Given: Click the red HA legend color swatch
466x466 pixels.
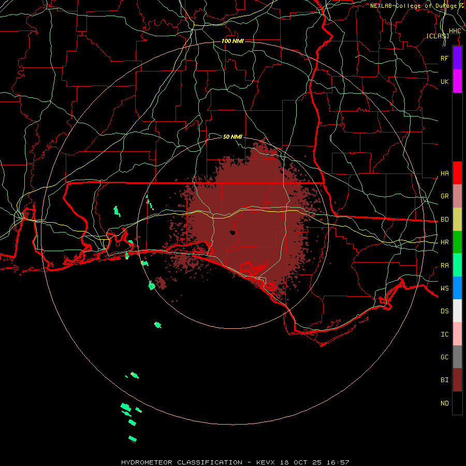Looking at the screenshot, I should (x=457, y=173).
